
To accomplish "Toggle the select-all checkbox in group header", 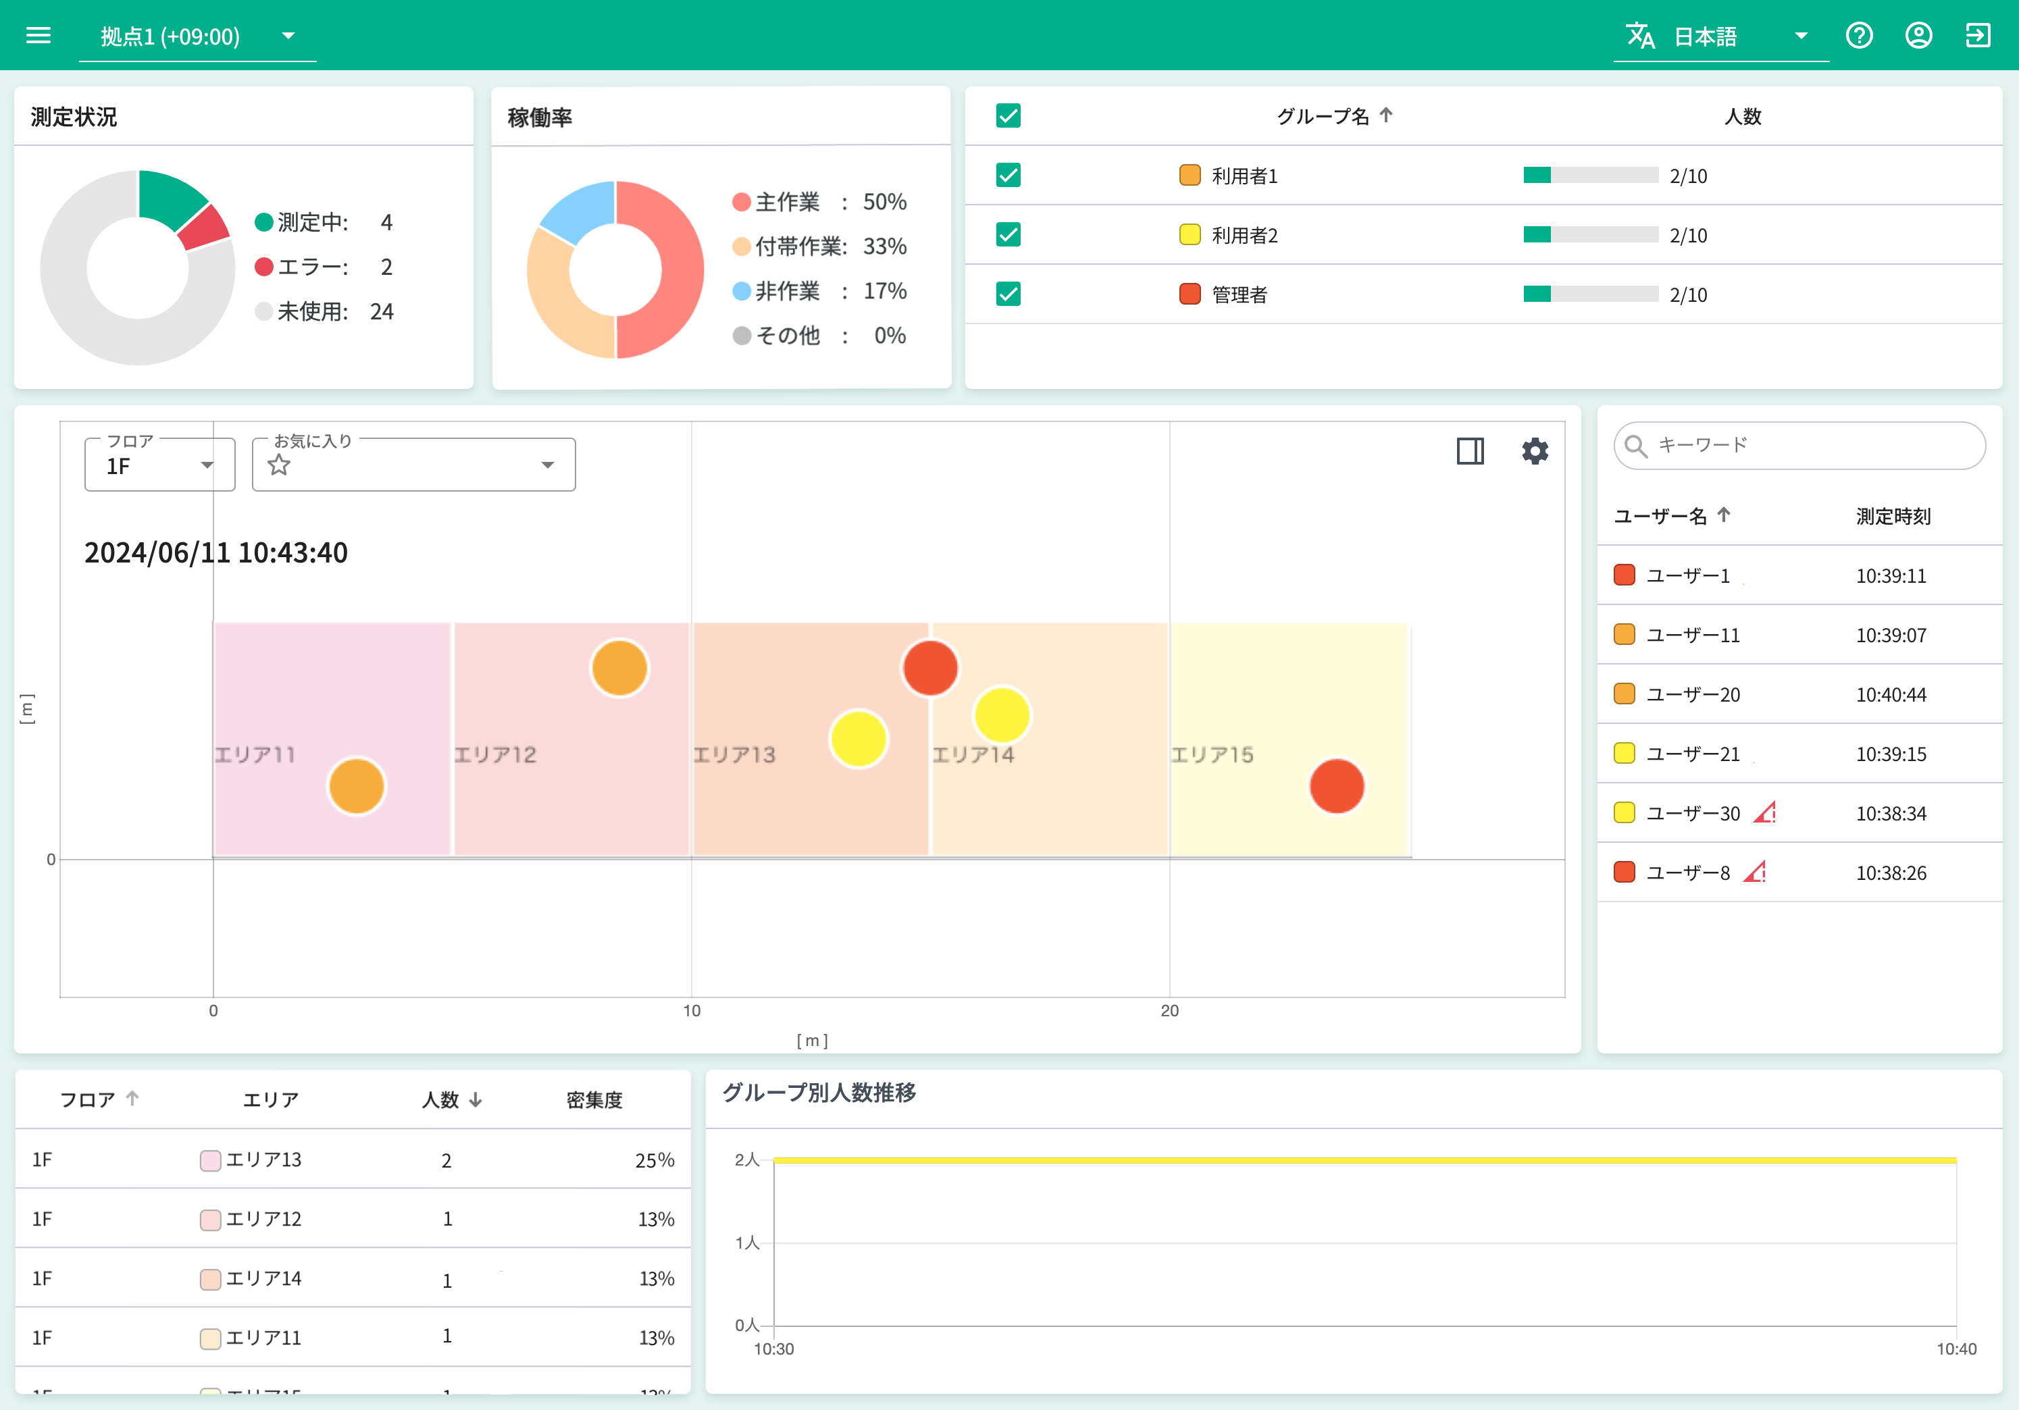I will [1008, 115].
